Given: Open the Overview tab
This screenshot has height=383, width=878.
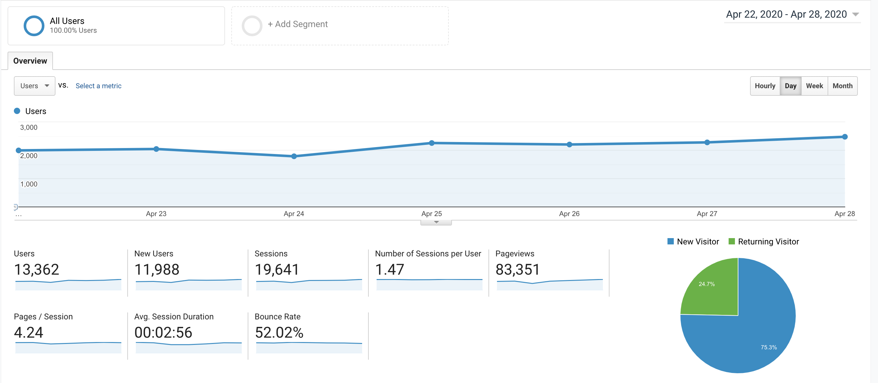Looking at the screenshot, I should point(29,60).
